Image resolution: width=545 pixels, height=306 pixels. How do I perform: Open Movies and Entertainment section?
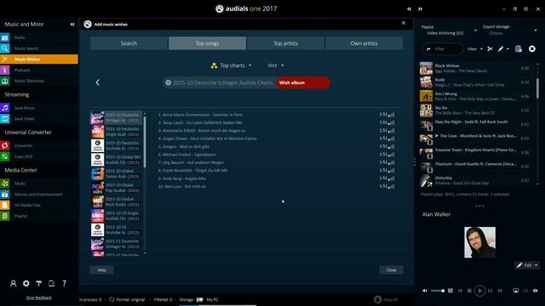click(39, 195)
